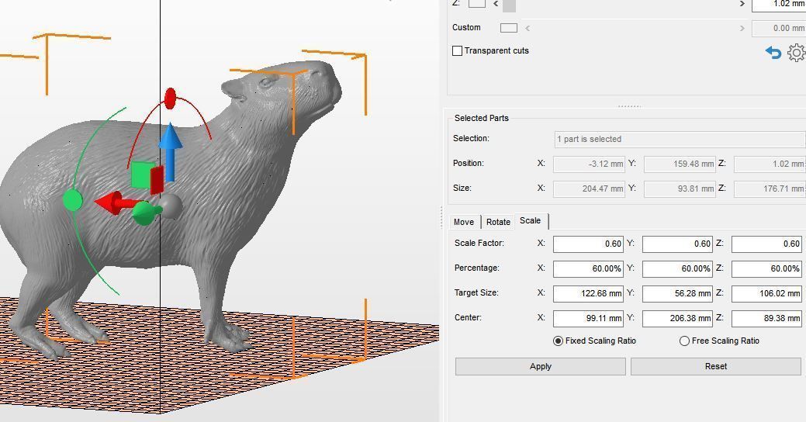Click the blue undo arrow for cuts
This screenshot has width=806, height=422.
[773, 53]
